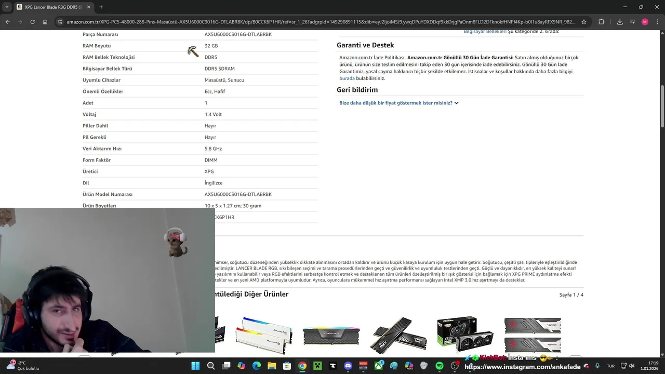The width and height of the screenshot is (665, 374).
Task: Expand 'Bize daha düşük bir fiyat göstermek ister misiniz?'
Action: [399, 103]
